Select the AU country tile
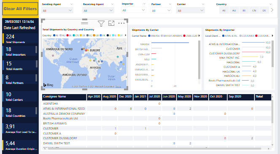280x154 pixels. coord(234,11)
